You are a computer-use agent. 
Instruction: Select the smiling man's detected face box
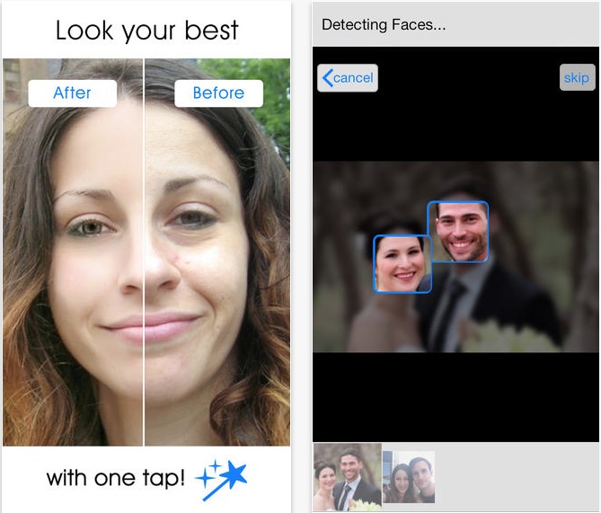pos(457,232)
